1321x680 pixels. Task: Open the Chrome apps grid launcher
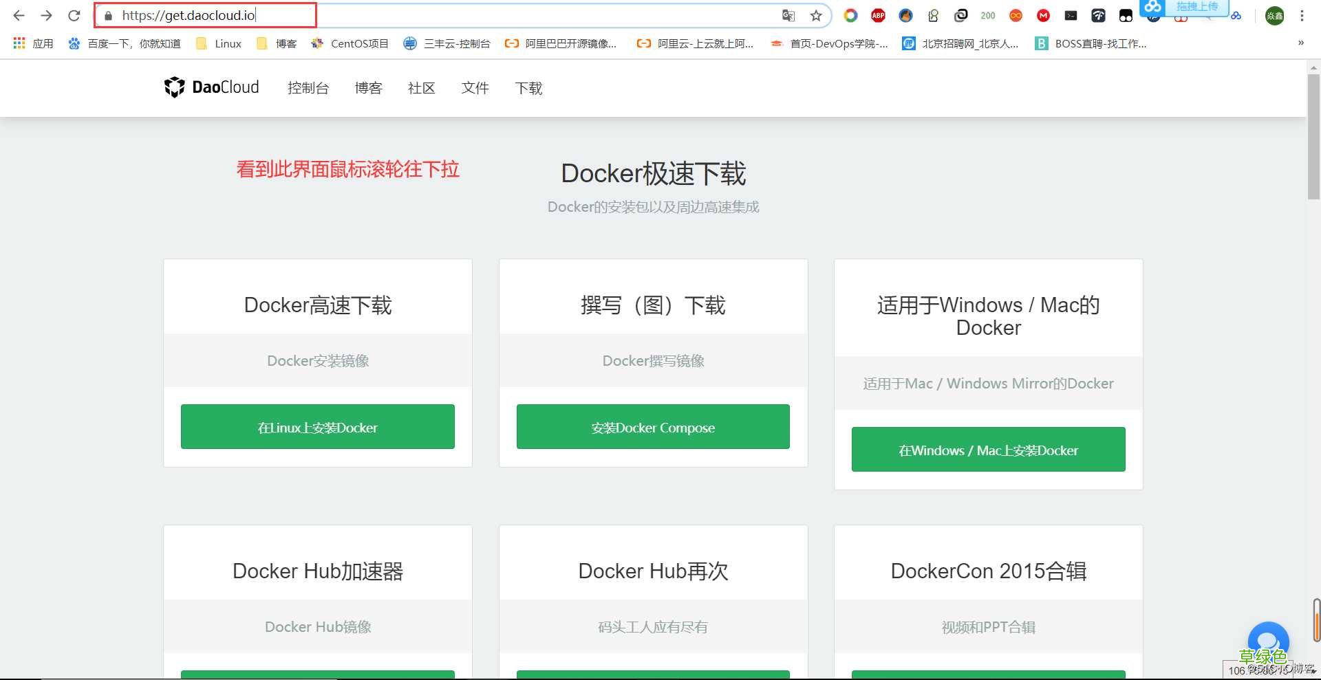coord(19,43)
